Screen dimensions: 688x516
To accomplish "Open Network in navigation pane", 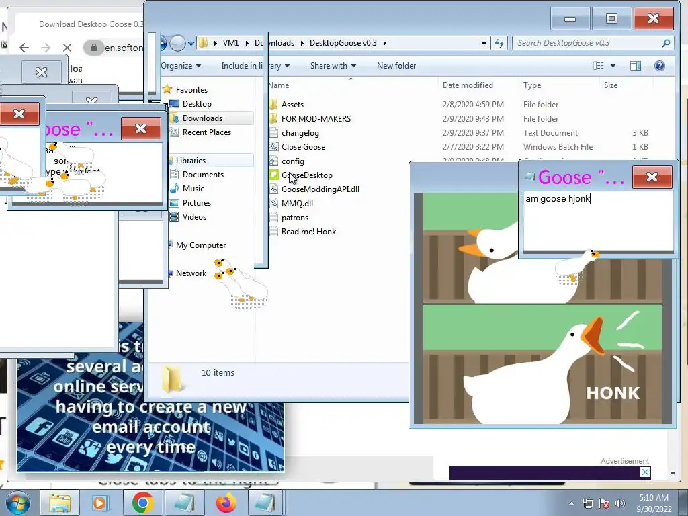I will pos(190,273).
